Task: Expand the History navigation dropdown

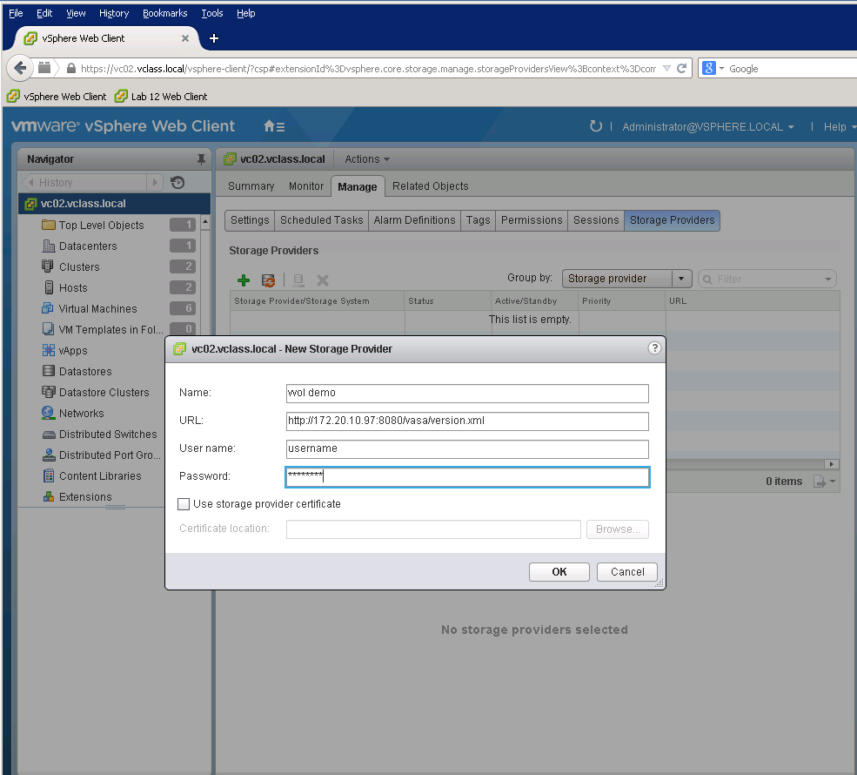Action: coord(154,182)
